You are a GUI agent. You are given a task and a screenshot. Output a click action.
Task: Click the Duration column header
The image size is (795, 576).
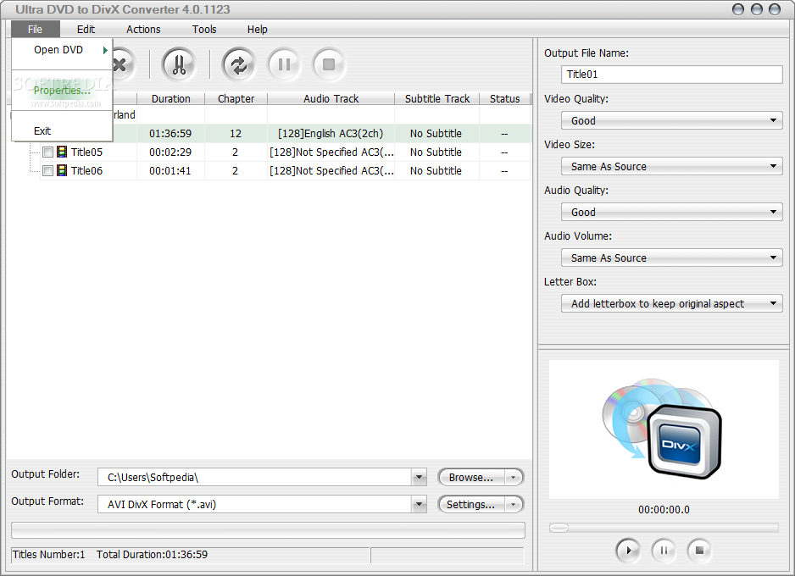[171, 99]
